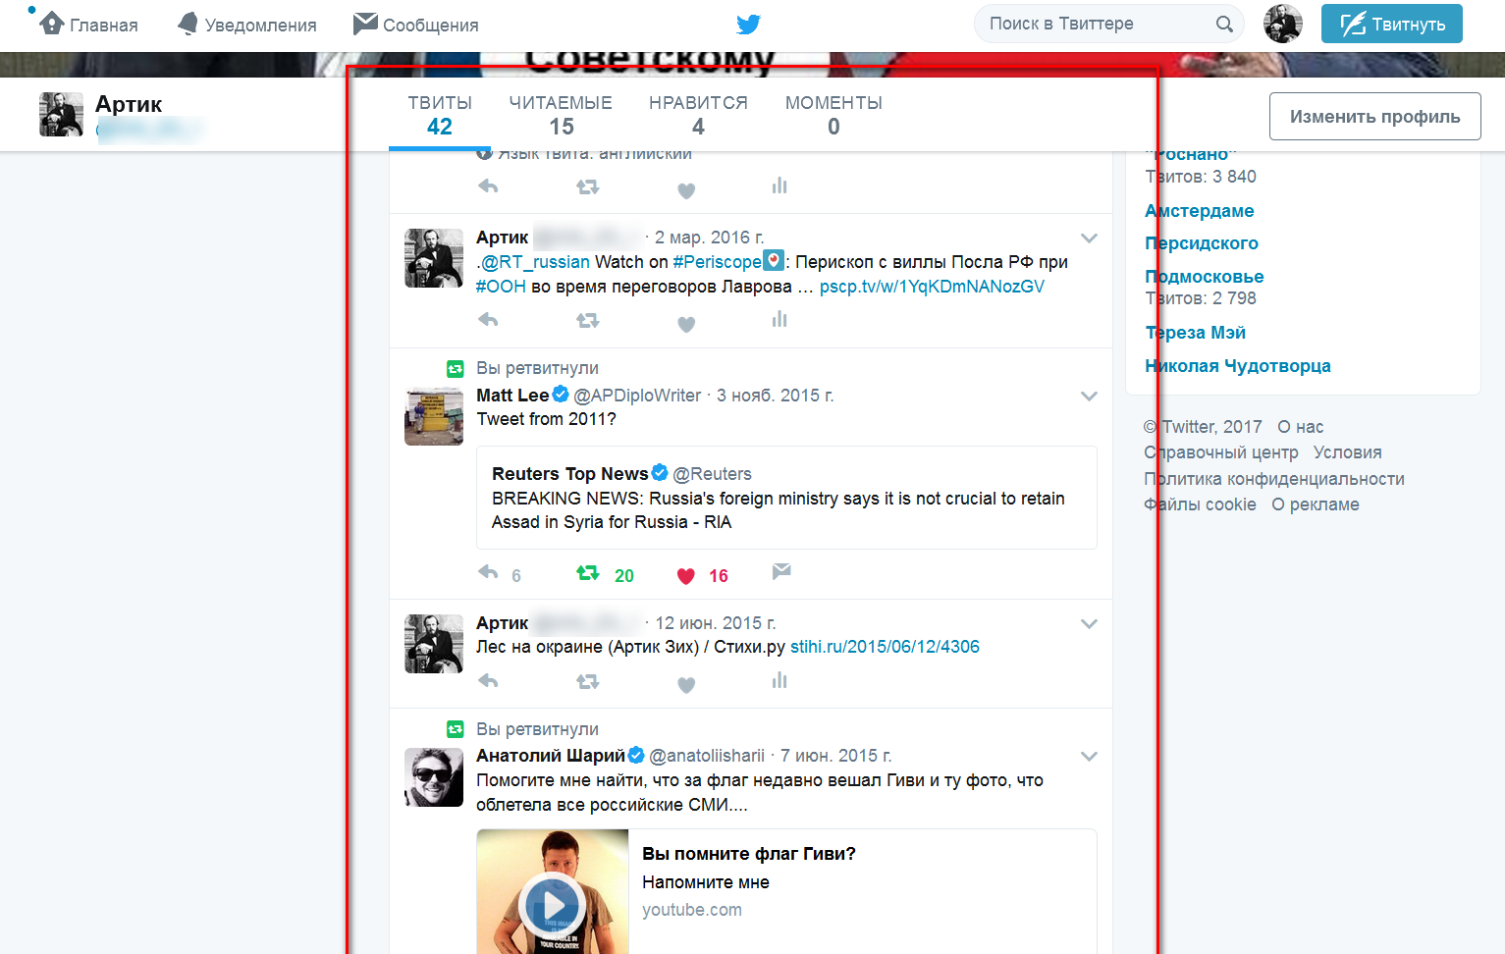Open Артик avatar on 12 июн. 2015 tweet
The width and height of the screenshot is (1505, 954).
[x=434, y=644]
